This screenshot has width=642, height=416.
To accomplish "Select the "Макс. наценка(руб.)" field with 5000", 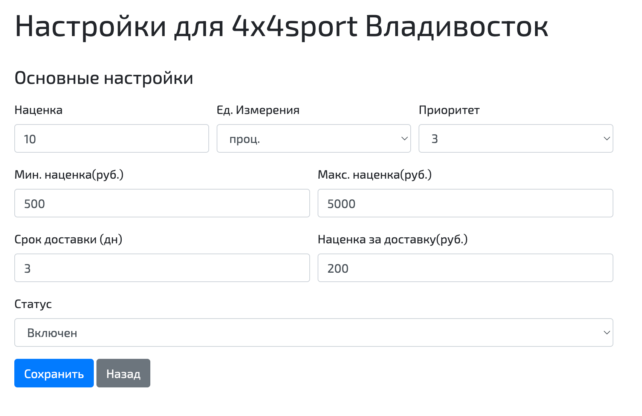I will 465,203.
